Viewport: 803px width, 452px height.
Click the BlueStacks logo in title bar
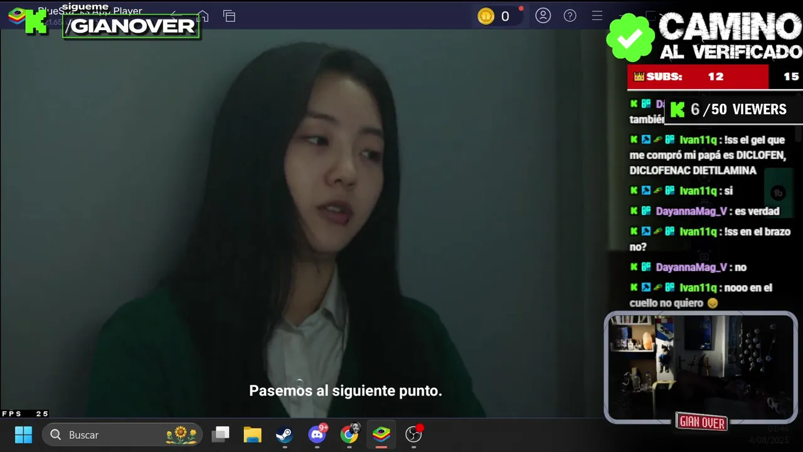[x=17, y=16]
